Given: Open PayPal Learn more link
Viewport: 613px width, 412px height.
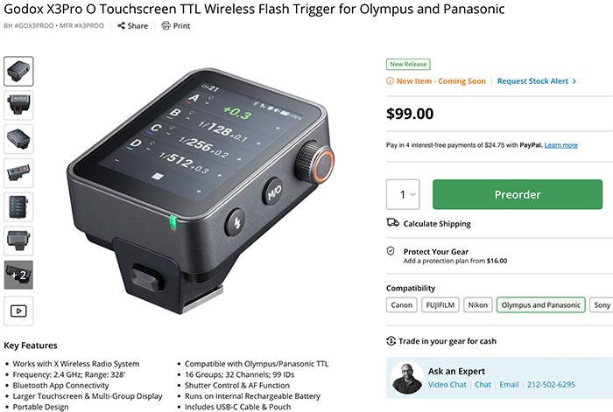Looking at the screenshot, I should click(560, 145).
